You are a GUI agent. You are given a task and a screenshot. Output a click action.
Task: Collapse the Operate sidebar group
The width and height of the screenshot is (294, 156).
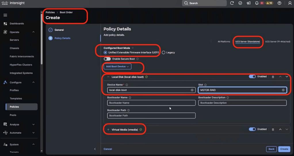pos(33,32)
